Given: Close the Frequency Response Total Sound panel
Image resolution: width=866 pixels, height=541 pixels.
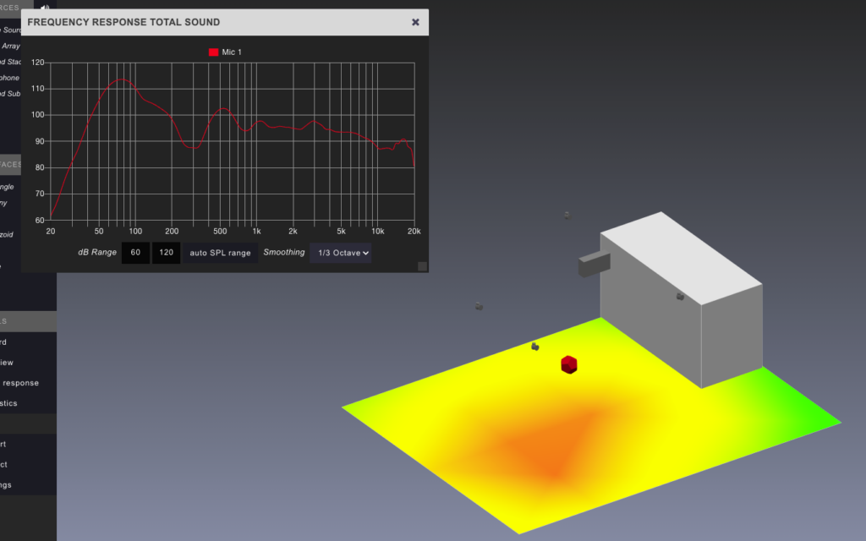Looking at the screenshot, I should [415, 22].
